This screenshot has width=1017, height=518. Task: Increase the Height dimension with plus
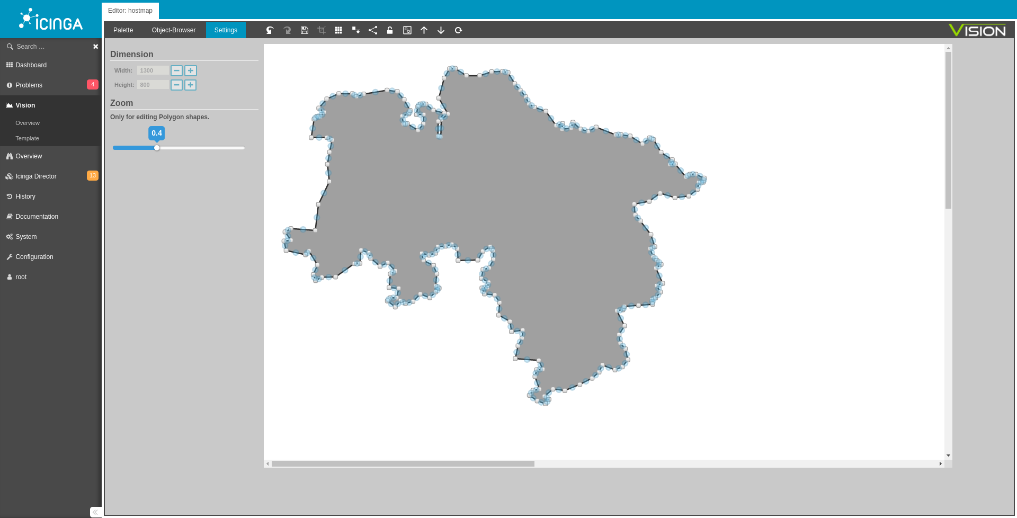coord(190,85)
